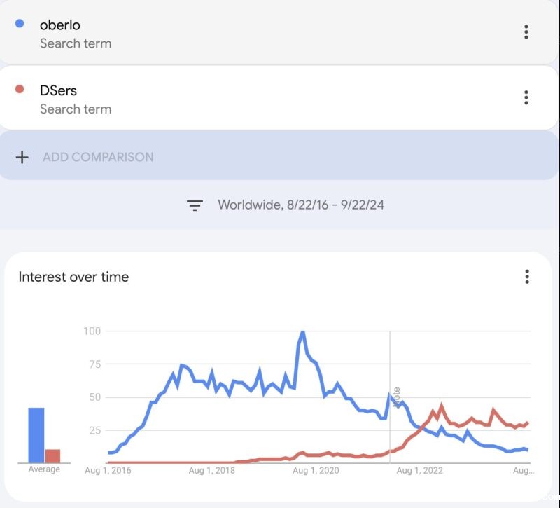Click the oberlo search term text
The width and height of the screenshot is (560, 508).
(x=60, y=25)
